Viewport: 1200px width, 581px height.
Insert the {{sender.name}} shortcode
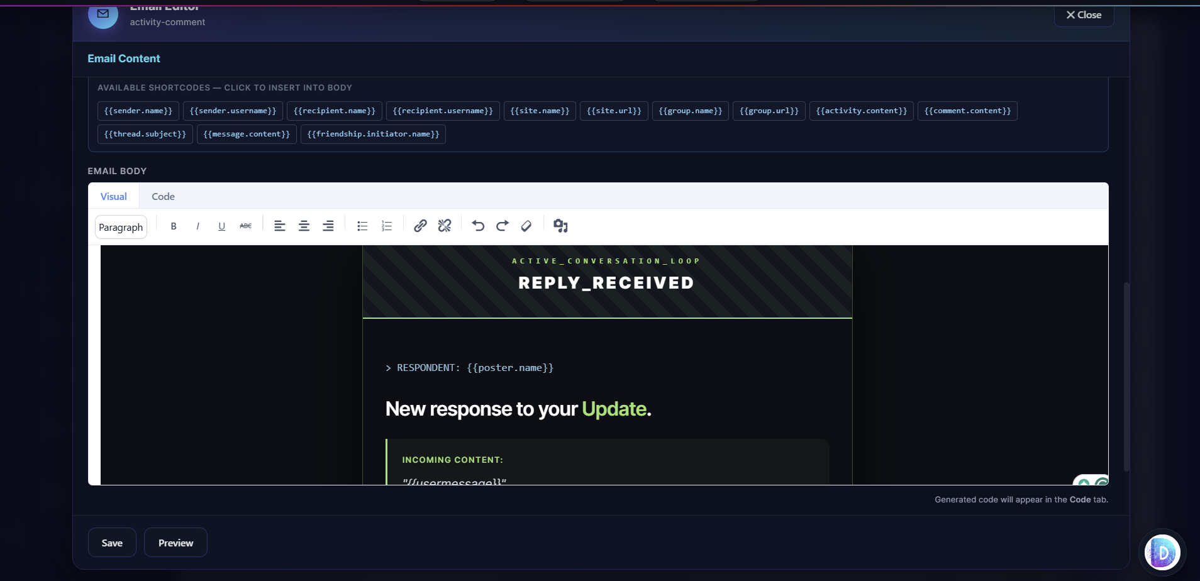click(x=138, y=111)
